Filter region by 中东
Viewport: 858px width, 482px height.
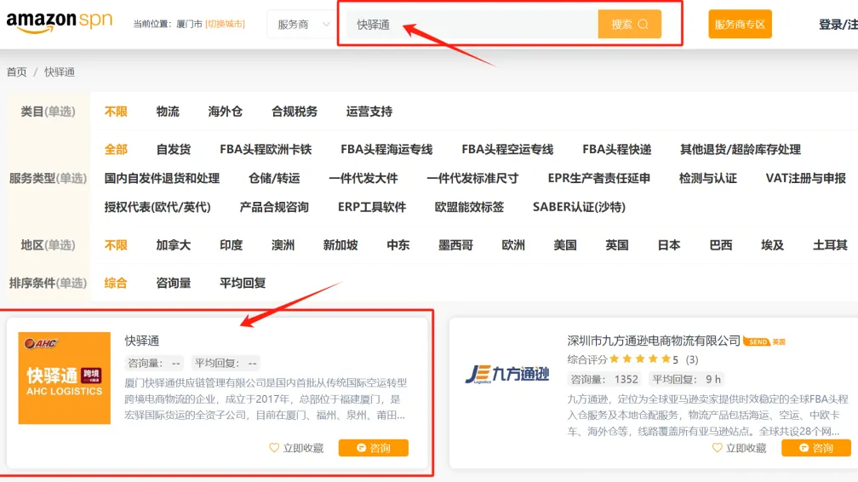tap(398, 245)
